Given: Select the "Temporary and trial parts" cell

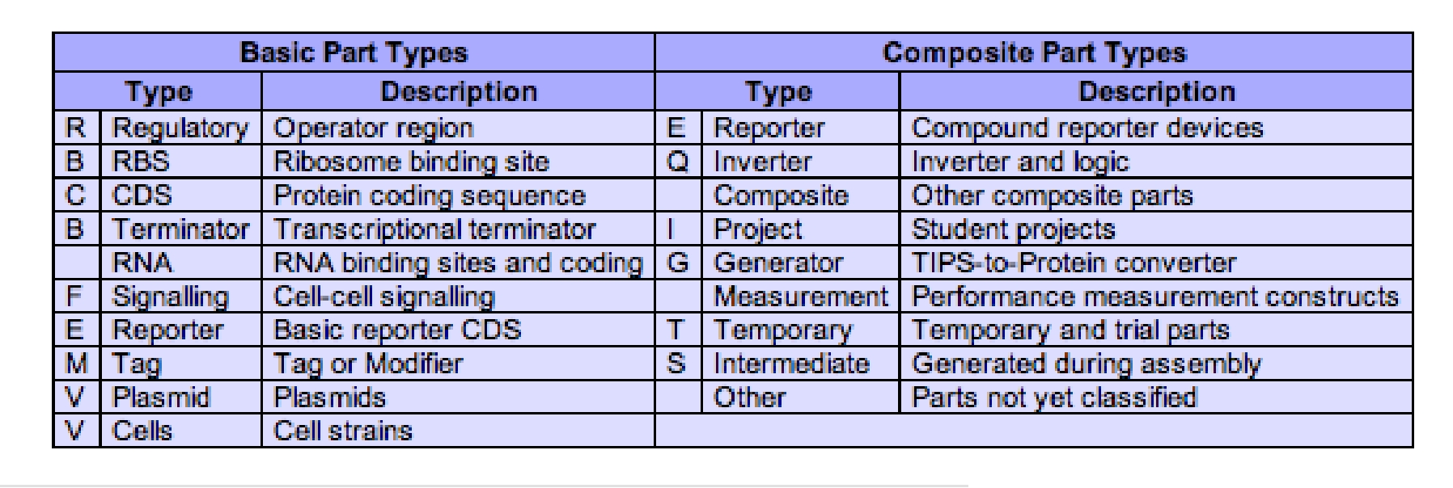Looking at the screenshot, I should (1070, 330).
